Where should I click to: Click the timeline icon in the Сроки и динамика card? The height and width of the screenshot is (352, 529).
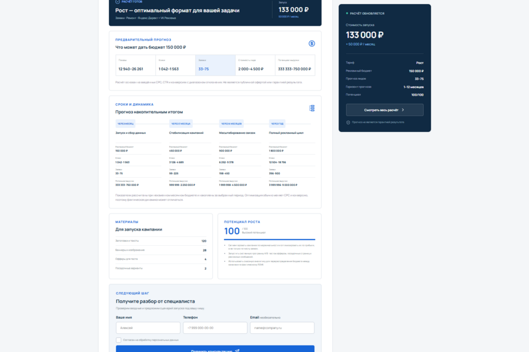point(312,108)
